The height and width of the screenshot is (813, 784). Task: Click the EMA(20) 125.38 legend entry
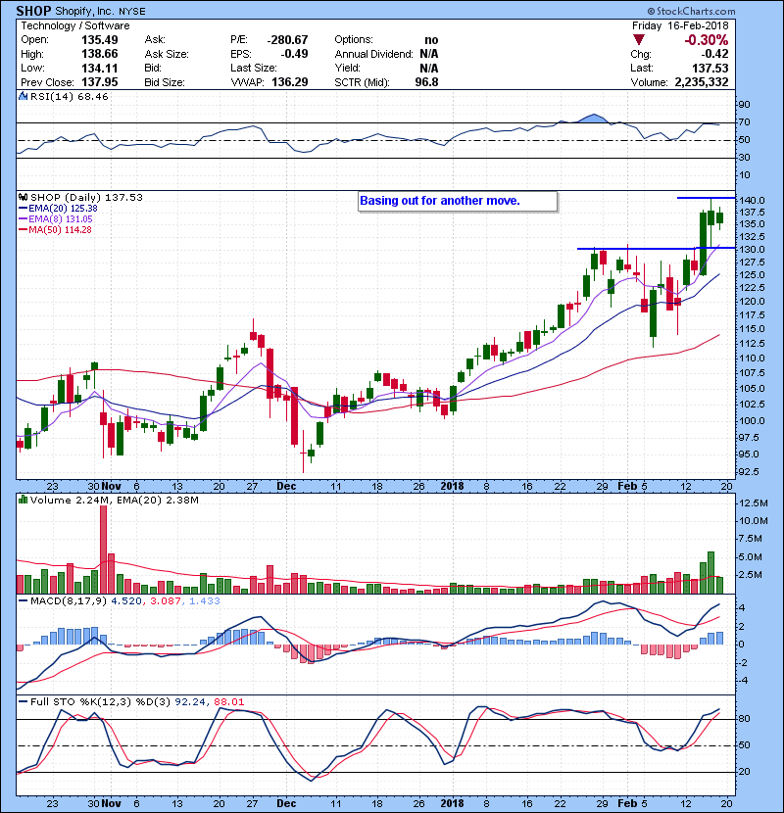[x=58, y=209]
